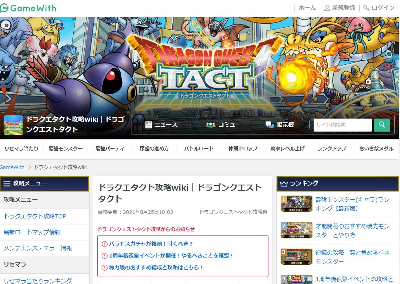Open the 掲示板 board tab
The width and height of the screenshot is (400, 284).
[x=279, y=125]
